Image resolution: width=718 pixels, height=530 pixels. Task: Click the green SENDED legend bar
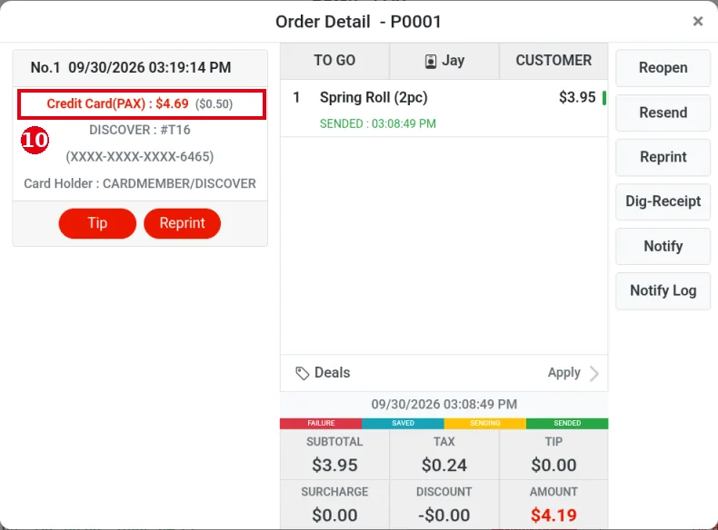pos(567,424)
